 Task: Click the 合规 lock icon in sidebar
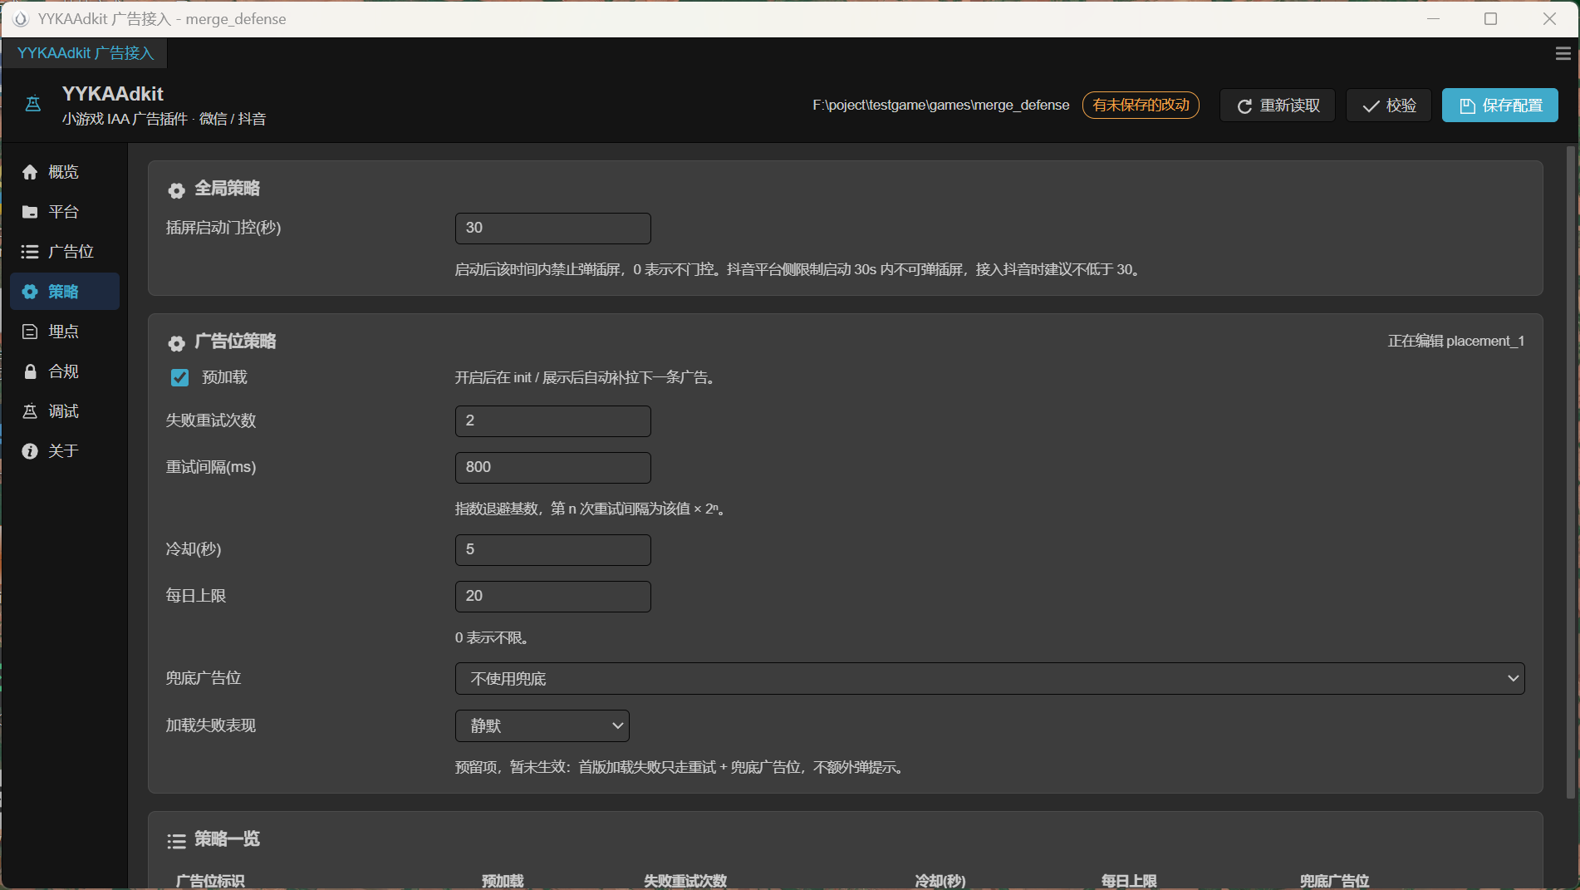click(30, 371)
